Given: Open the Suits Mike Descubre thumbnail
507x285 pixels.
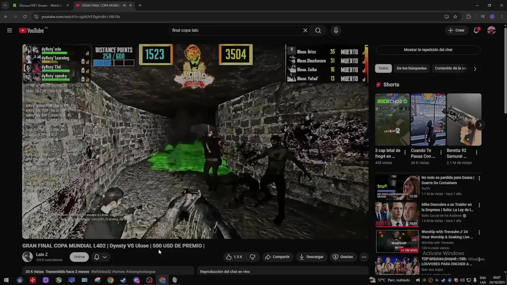Looking at the screenshot, I should click(x=397, y=215).
